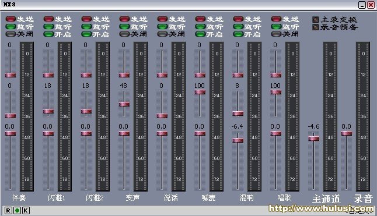Screen dimensions: 377x216
Task: Click the K icon in the status bar
Action: coord(26,211)
